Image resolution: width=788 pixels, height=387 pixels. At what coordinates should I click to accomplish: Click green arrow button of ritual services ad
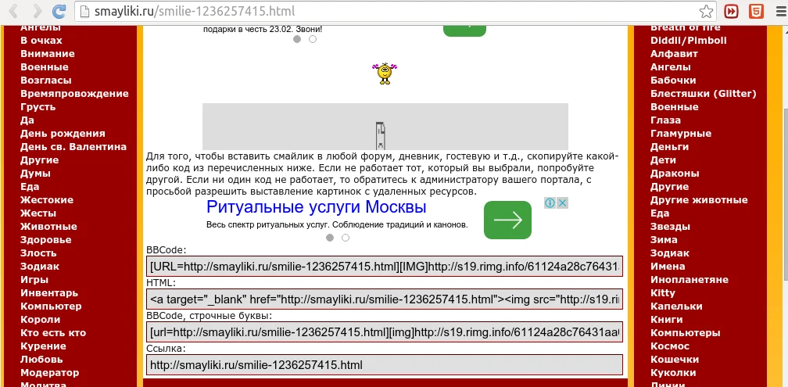coord(507,220)
